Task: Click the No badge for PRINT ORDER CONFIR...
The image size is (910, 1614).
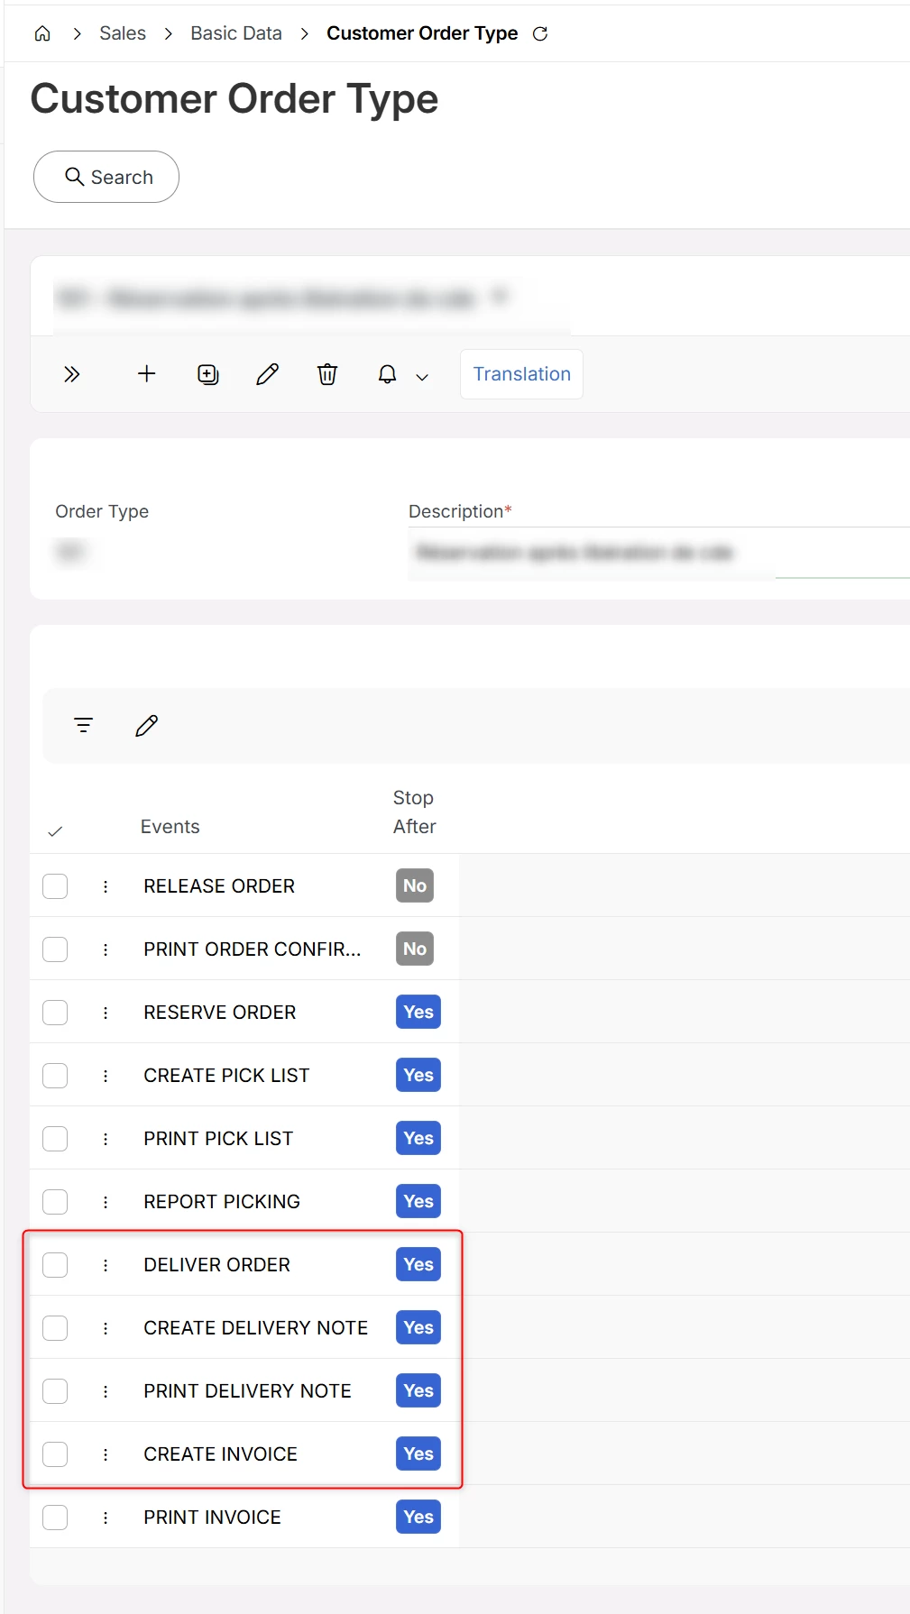Action: (x=415, y=949)
